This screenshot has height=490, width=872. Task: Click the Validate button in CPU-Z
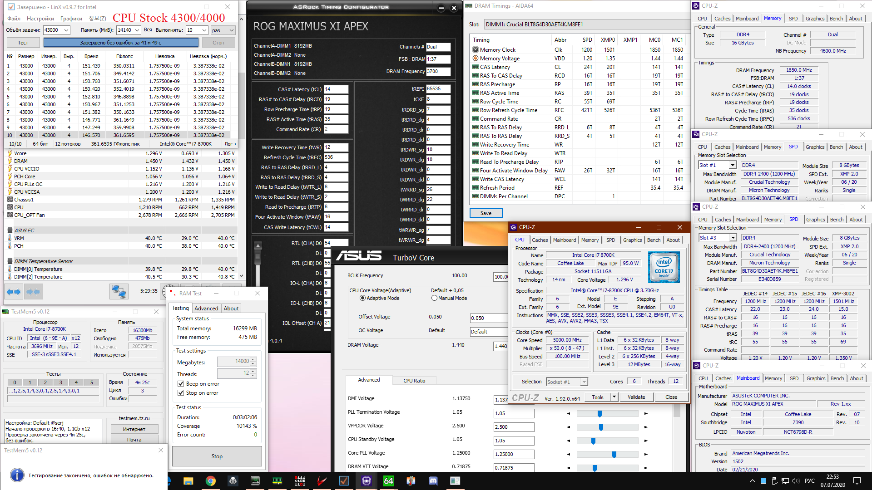click(x=636, y=397)
